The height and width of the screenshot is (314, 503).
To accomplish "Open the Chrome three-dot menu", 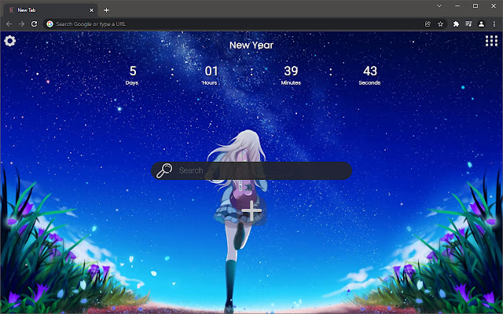I will pyautogui.click(x=494, y=24).
